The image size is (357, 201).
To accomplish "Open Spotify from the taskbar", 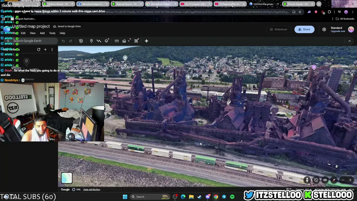I will point(232,197).
